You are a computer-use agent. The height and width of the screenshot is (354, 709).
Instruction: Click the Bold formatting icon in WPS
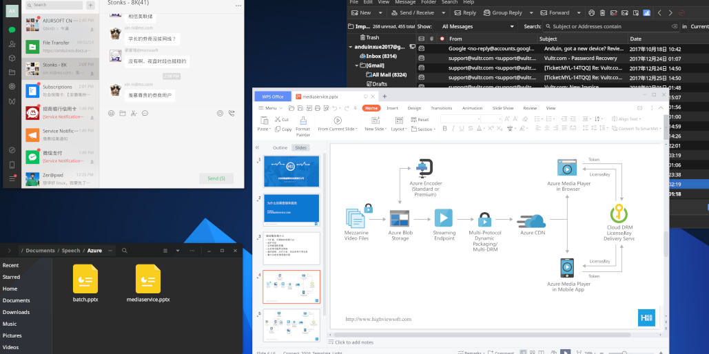tap(444, 129)
